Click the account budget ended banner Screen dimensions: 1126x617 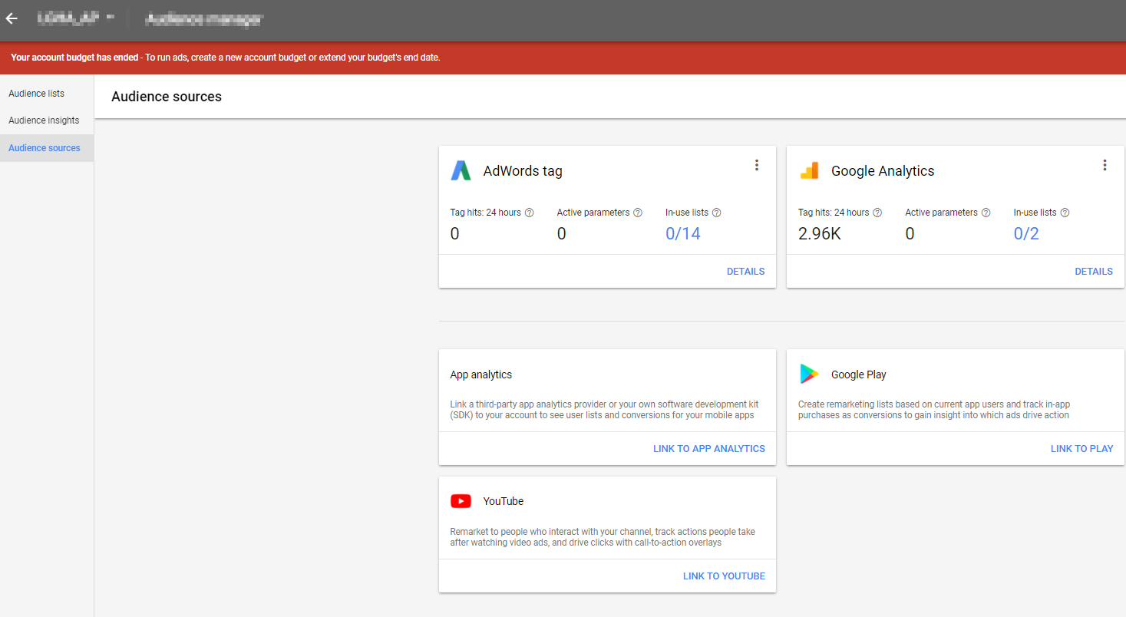tap(563, 58)
